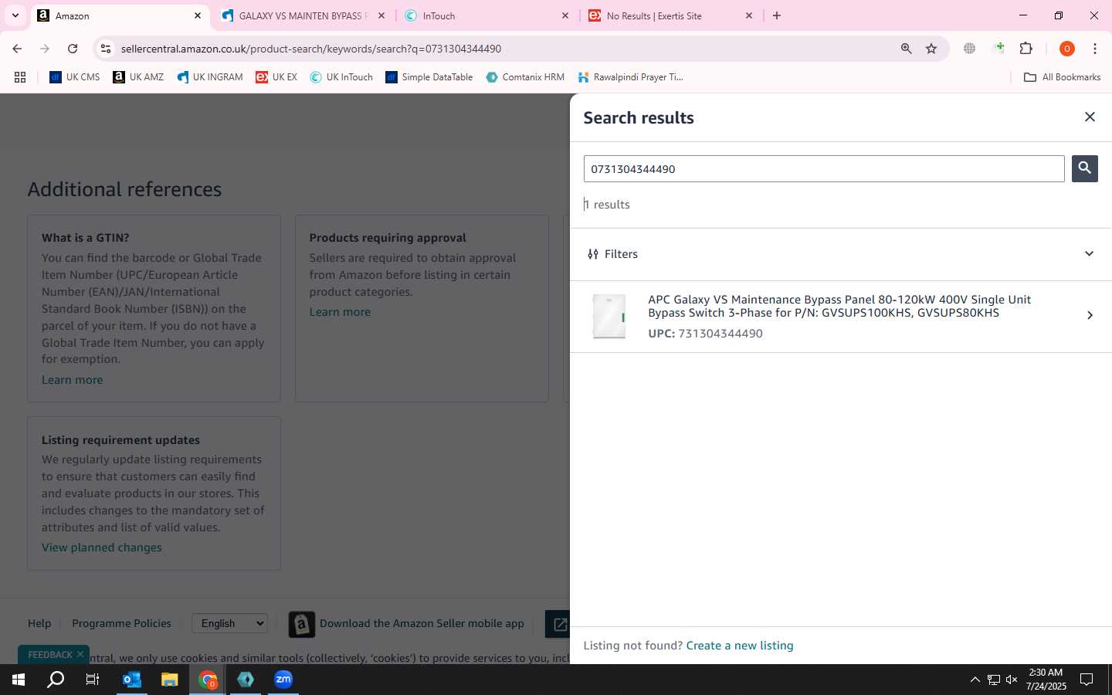This screenshot has width=1112, height=695.
Task: Open the Help footer link
Action: [x=39, y=623]
